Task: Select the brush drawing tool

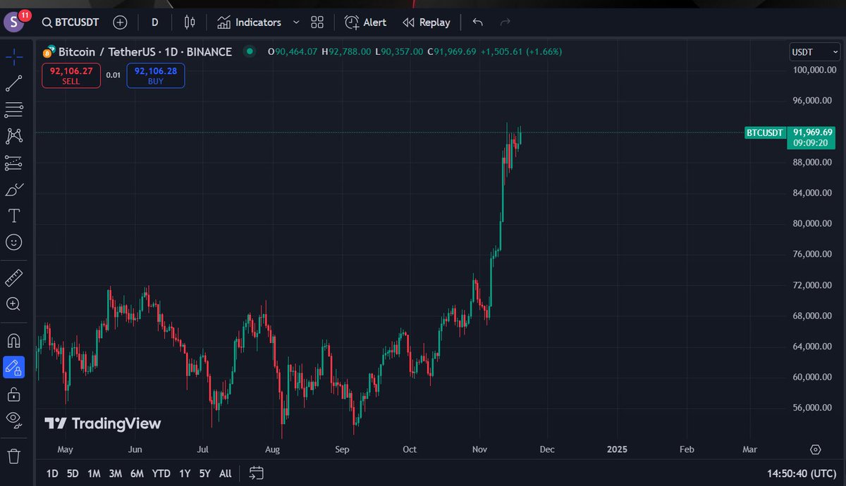Action: pos(14,189)
